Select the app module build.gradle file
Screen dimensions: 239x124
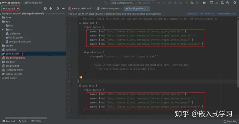click(14, 37)
